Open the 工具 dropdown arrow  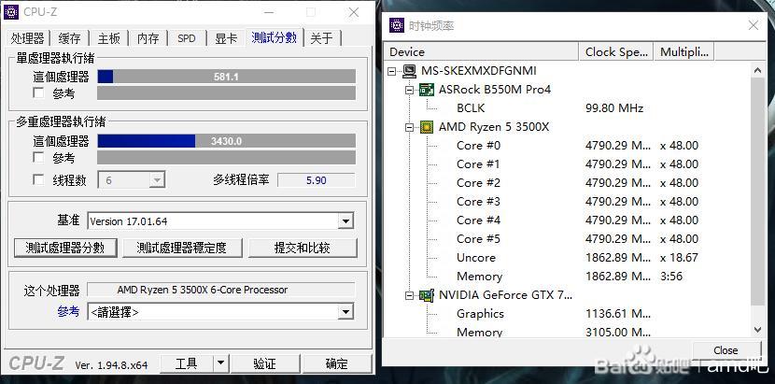(x=221, y=363)
